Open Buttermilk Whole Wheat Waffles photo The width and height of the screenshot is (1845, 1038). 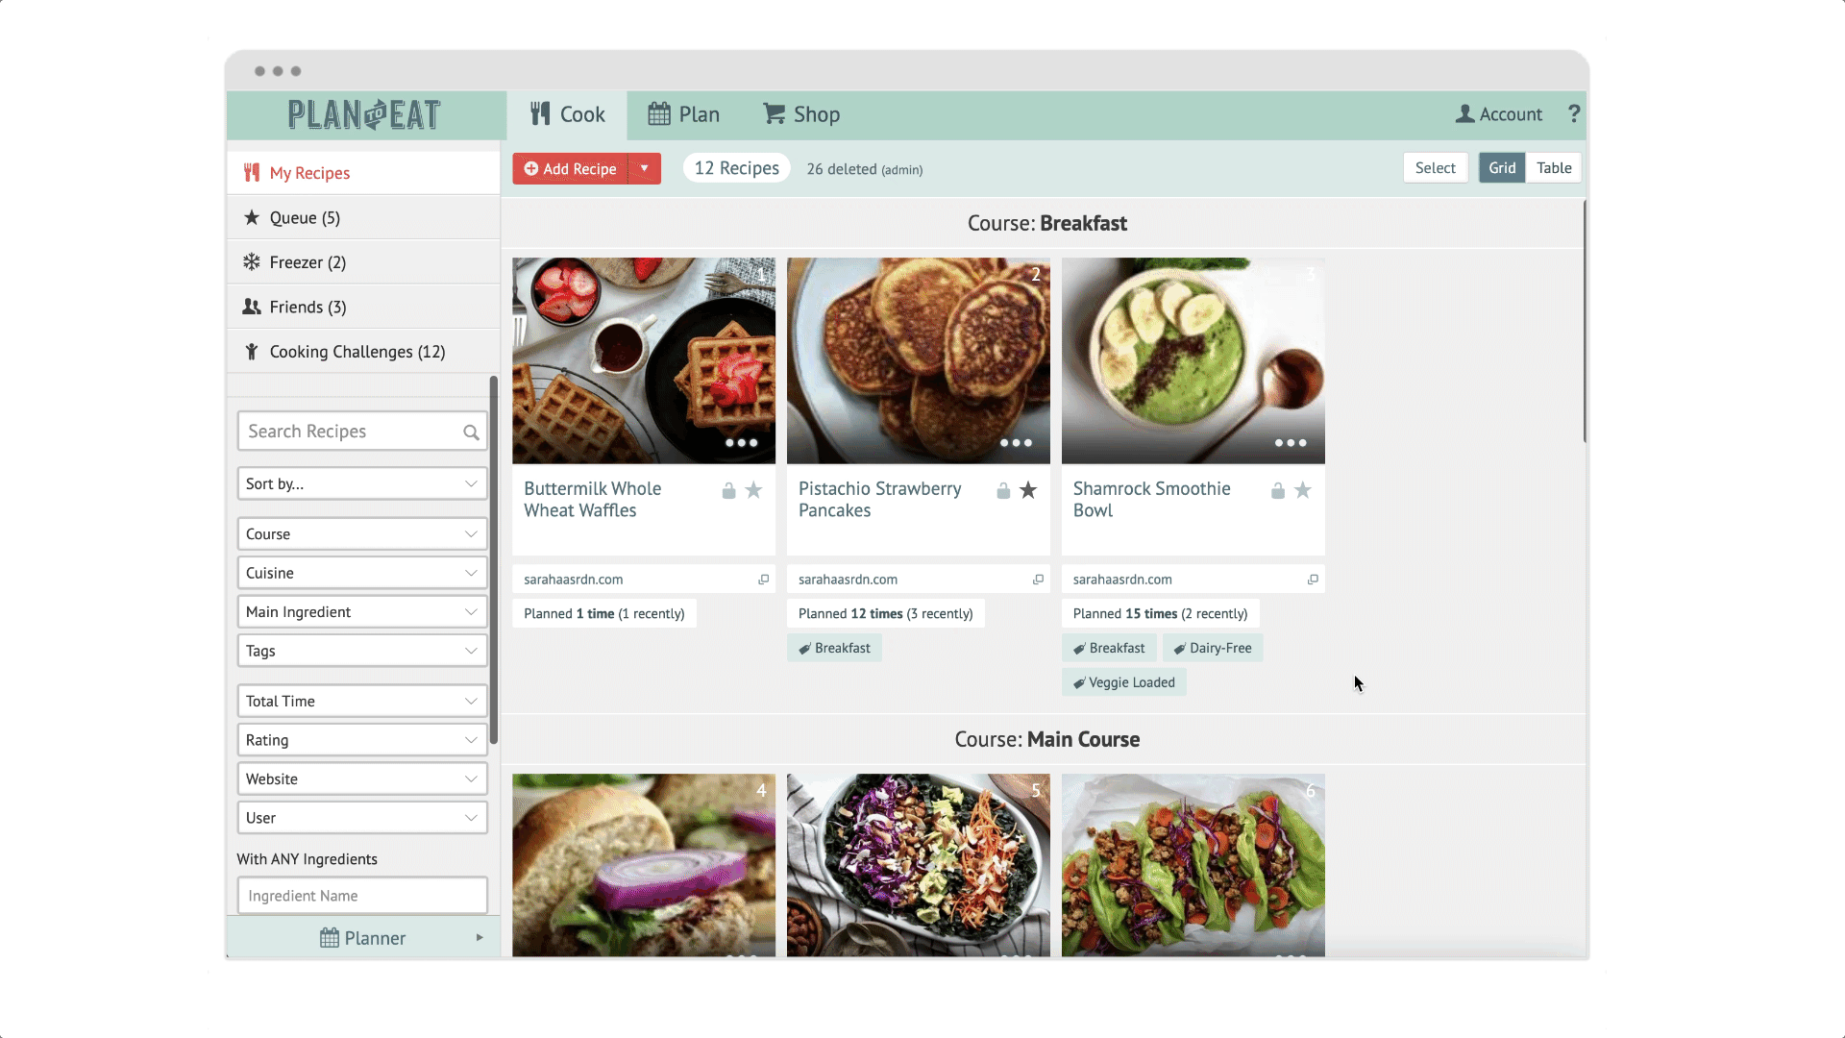coord(644,360)
